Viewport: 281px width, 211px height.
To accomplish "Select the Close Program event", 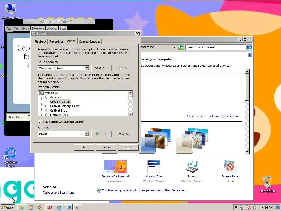I will (x=60, y=102).
